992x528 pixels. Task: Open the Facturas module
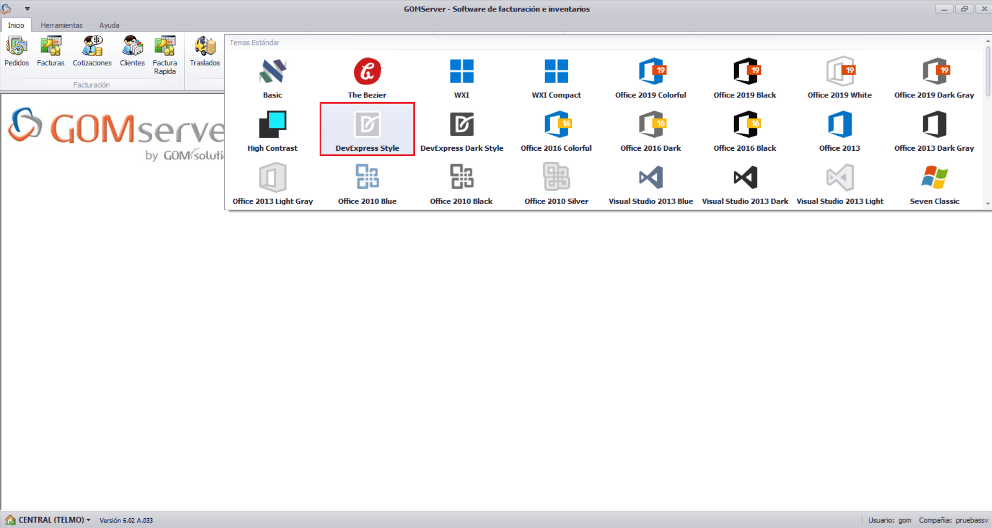pos(50,50)
